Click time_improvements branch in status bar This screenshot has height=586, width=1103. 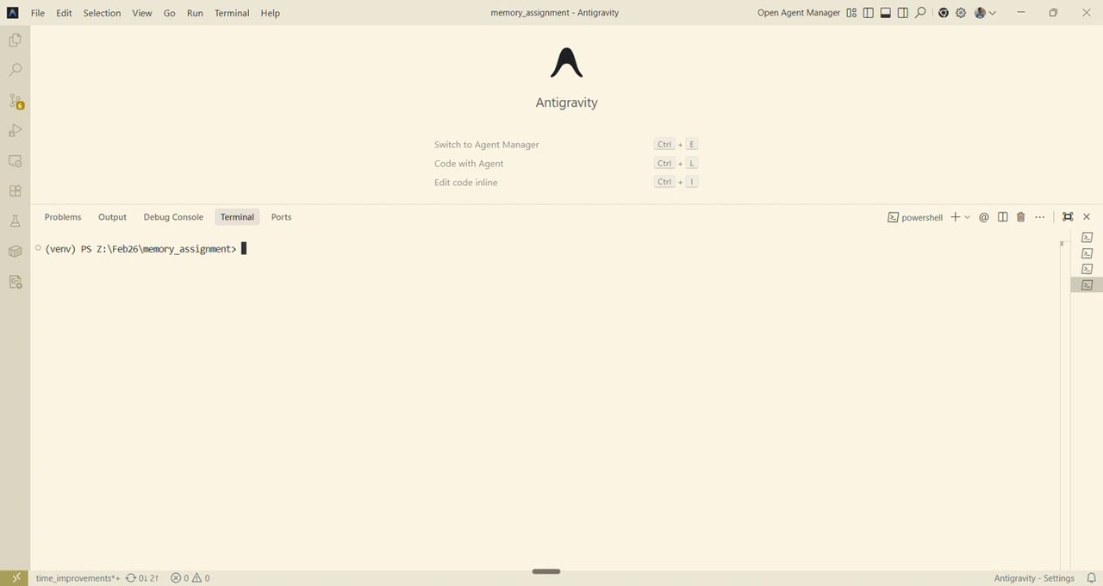(78, 578)
